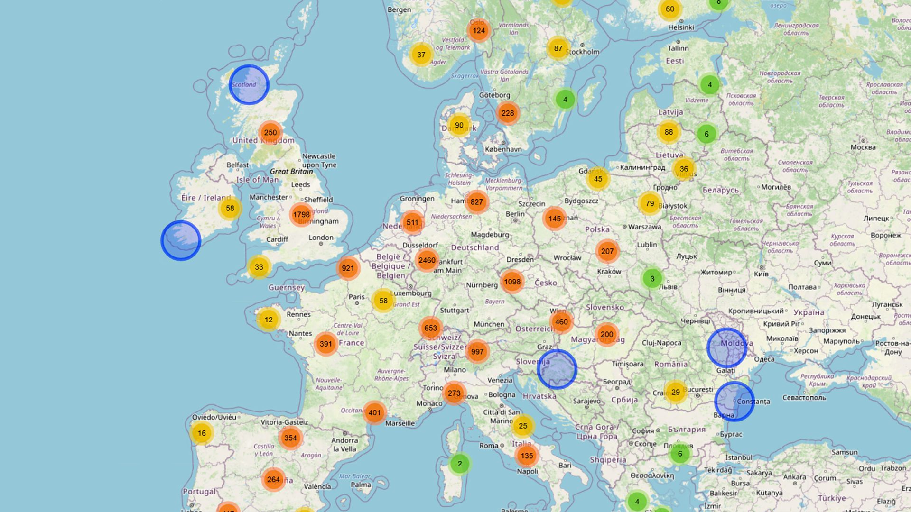Click the blue circle near Constanța
The width and height of the screenshot is (911, 512).
point(734,401)
